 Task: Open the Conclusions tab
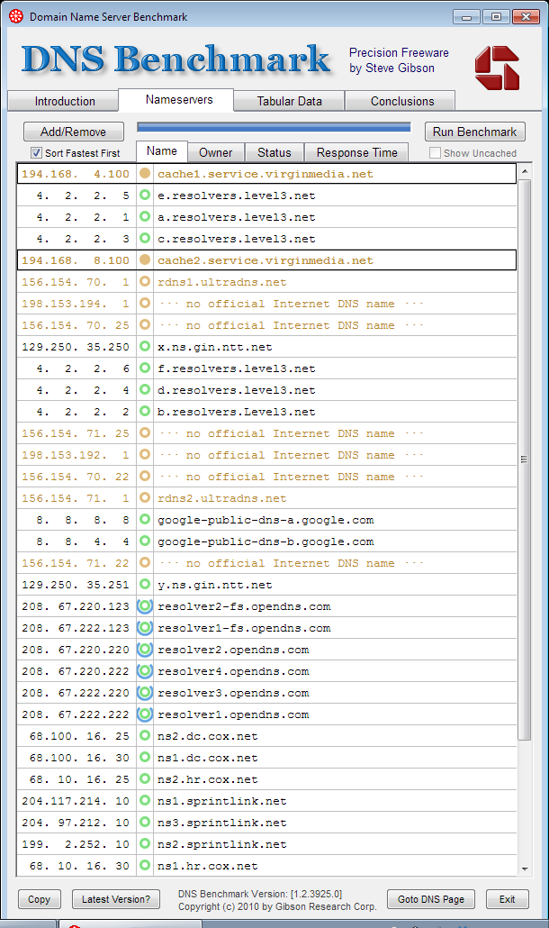pyautogui.click(x=402, y=101)
